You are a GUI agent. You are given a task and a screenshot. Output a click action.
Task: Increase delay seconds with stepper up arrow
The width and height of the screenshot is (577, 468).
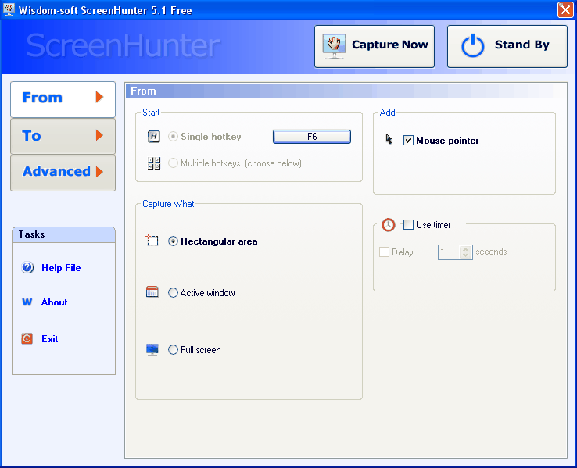pyautogui.click(x=465, y=249)
